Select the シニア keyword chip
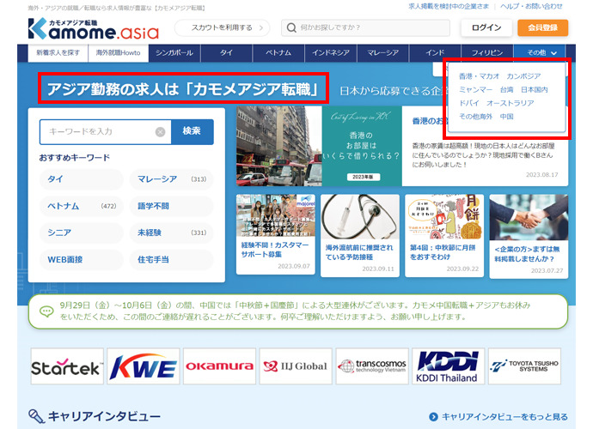593x429 pixels. 82,233
